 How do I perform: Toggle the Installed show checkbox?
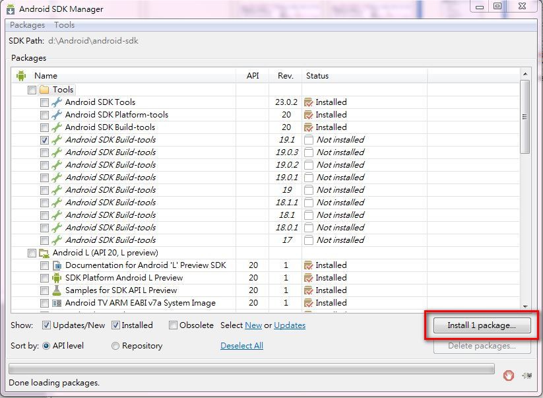pos(115,325)
